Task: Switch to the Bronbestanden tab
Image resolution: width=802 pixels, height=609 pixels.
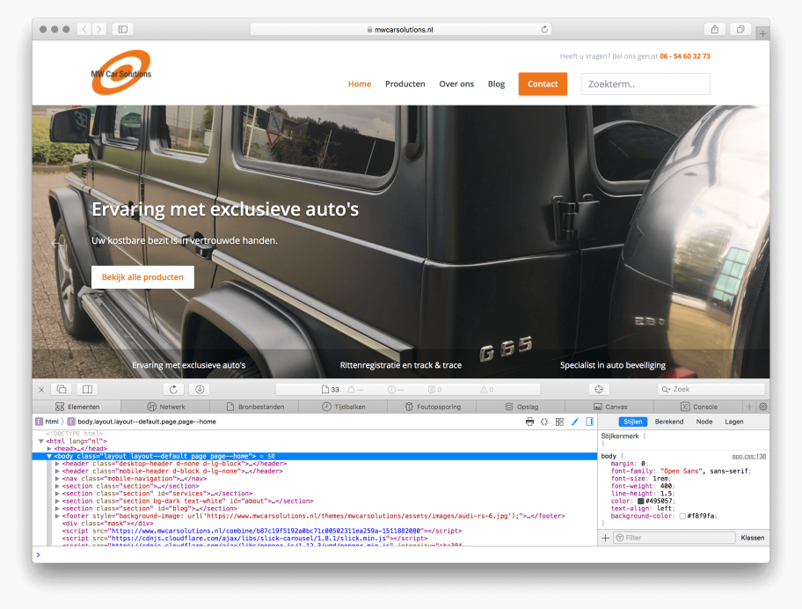Action: [x=255, y=407]
